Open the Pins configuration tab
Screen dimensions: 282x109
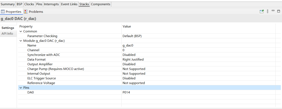[x=39, y=4]
